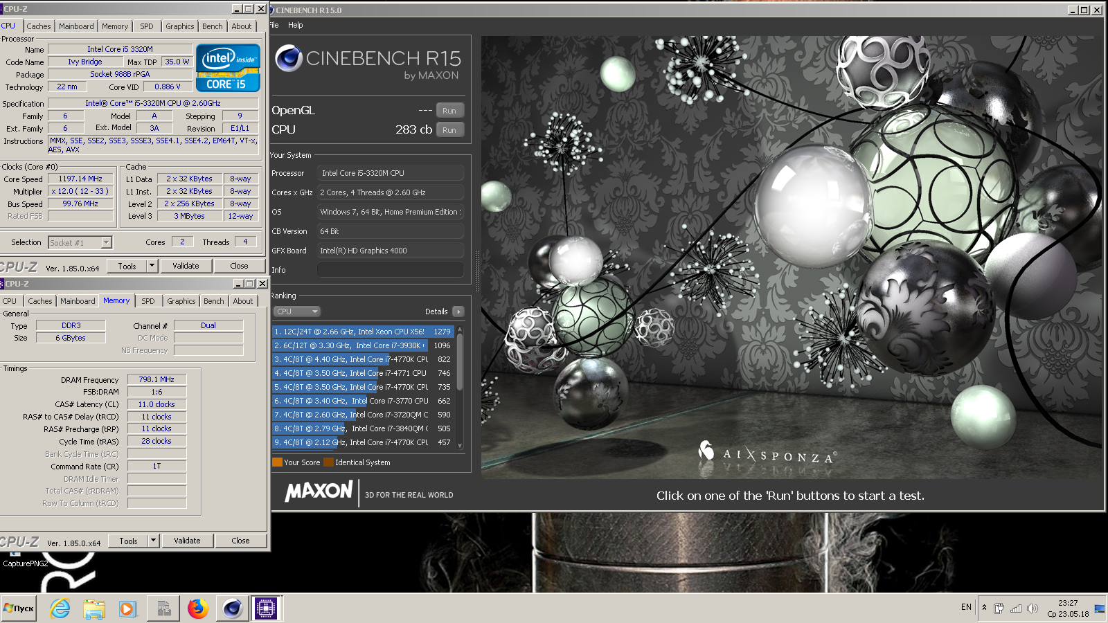Open the Details arrow button in Ranking
The width and height of the screenshot is (1108, 623).
pyautogui.click(x=458, y=311)
